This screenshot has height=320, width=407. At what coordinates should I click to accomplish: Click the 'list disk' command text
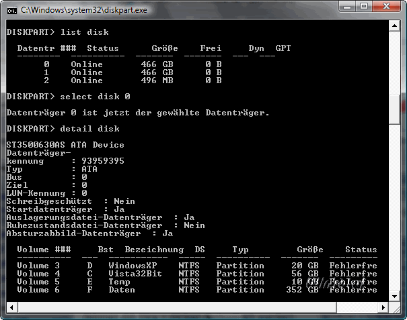85,32
